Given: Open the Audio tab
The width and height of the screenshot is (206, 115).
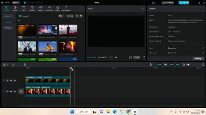Looking at the screenshot, I should point(15,9).
